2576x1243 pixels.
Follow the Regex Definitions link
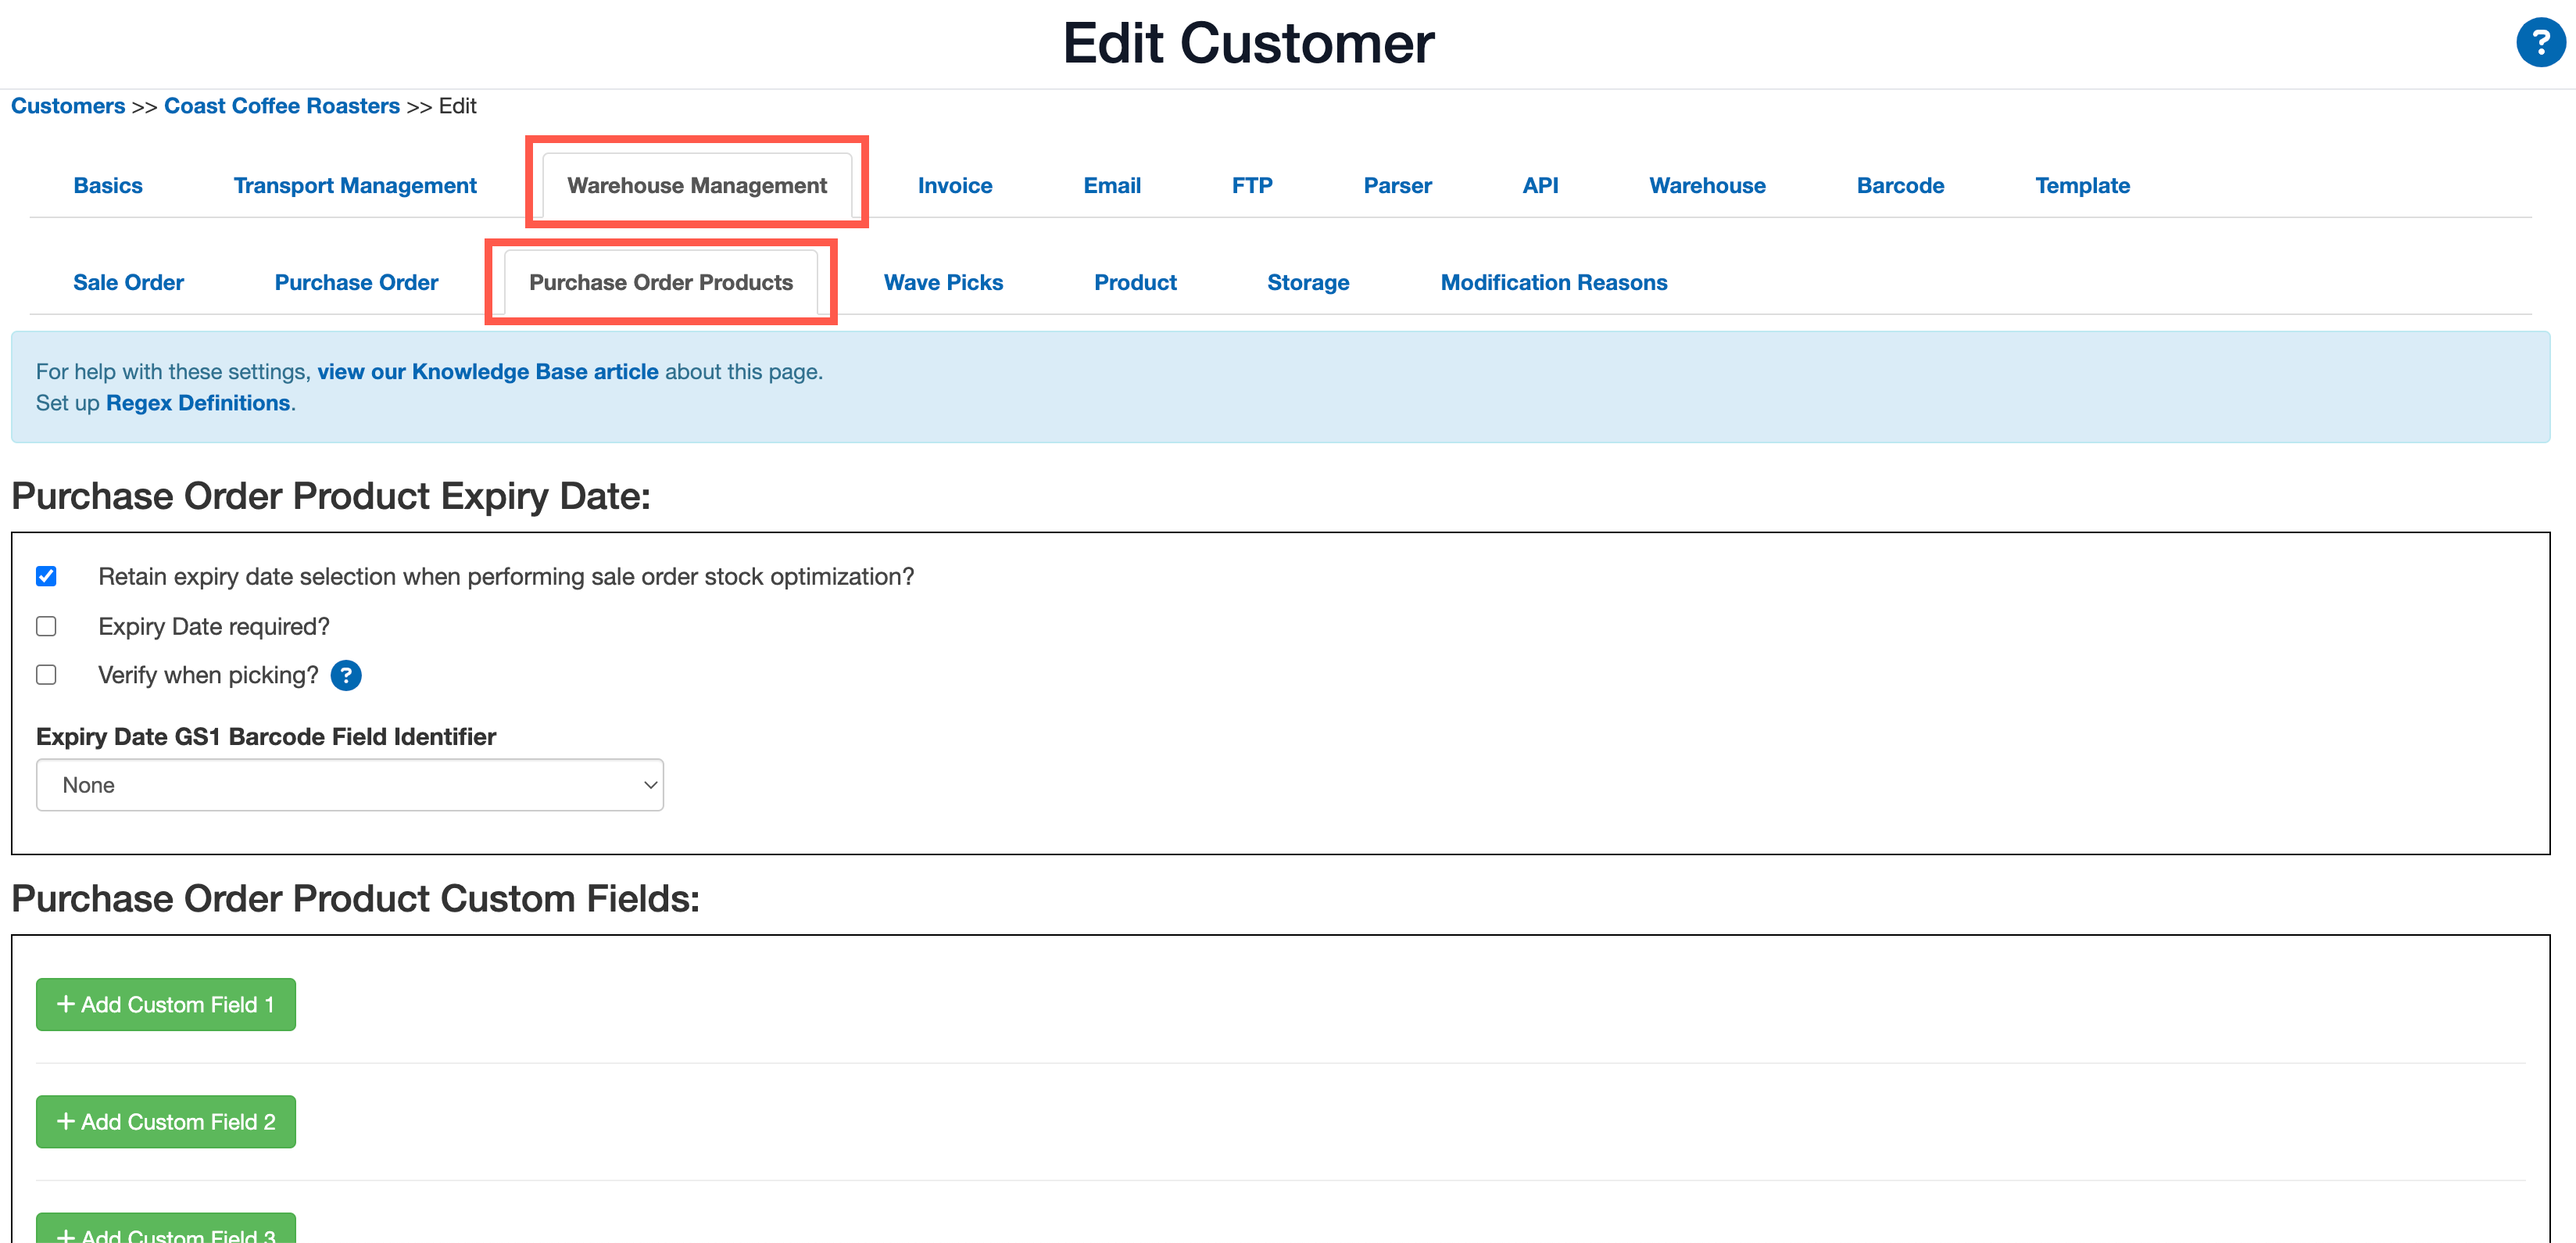tap(197, 403)
